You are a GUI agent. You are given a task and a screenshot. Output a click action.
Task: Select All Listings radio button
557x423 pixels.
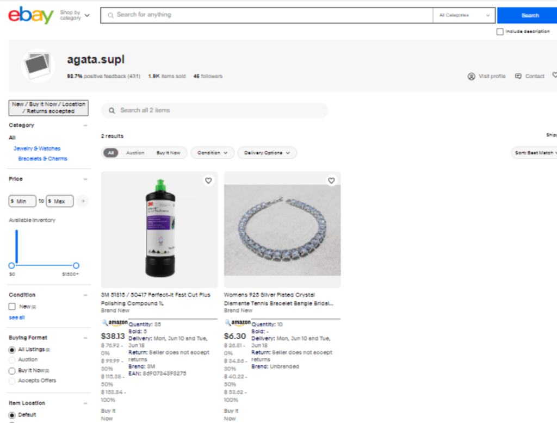click(x=12, y=350)
